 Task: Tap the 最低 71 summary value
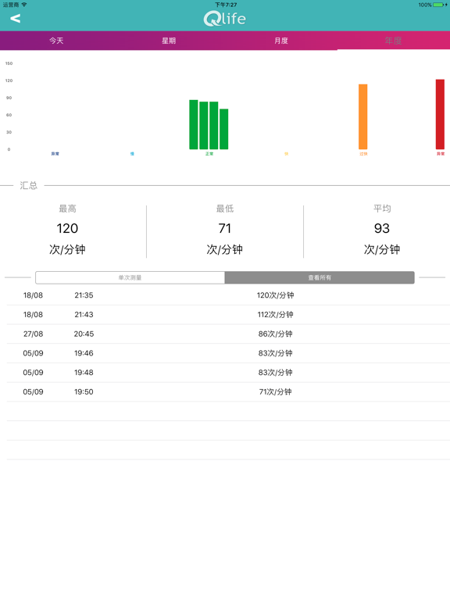tap(225, 228)
